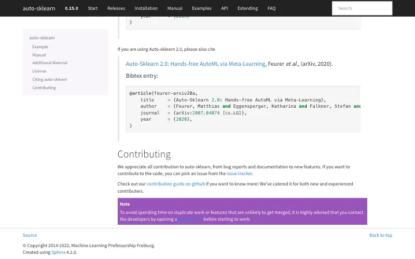The image size is (415, 259).
Task: Select the 0.15.0 version item
Action: [x=72, y=8]
